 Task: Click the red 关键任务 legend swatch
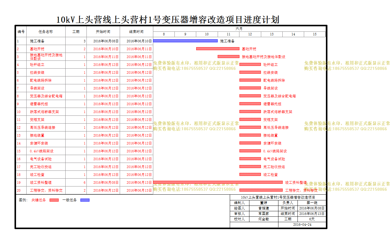54,200
